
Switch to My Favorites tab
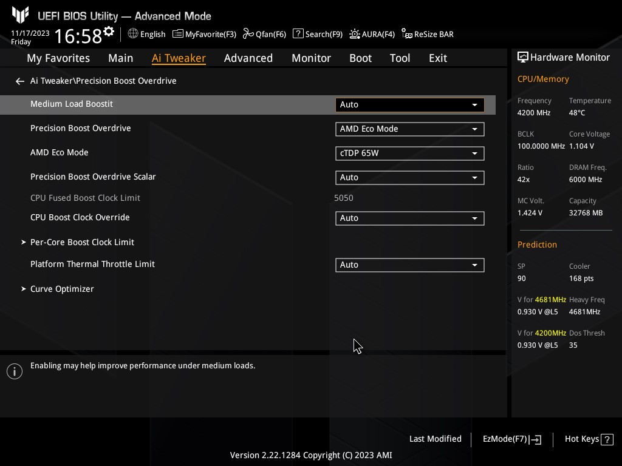click(x=58, y=58)
